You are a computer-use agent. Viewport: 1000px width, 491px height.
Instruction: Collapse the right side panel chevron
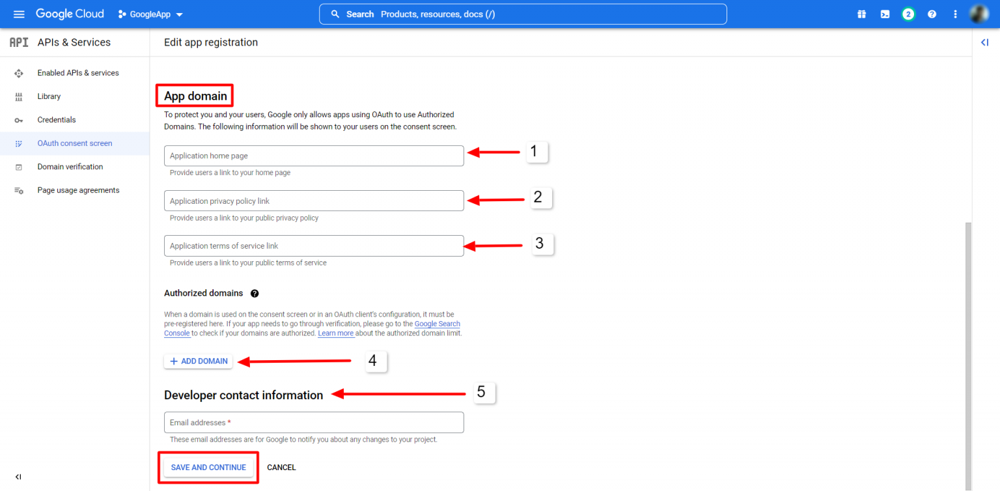984,42
